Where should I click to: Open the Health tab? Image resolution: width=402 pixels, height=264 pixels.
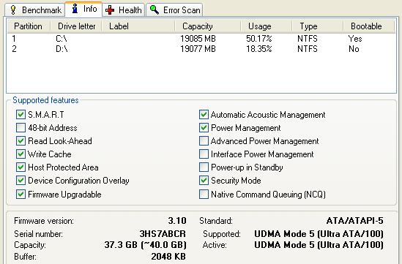(x=124, y=10)
